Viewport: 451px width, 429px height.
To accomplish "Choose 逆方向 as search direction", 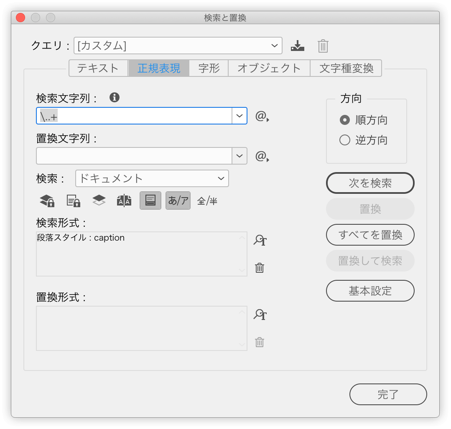I will (344, 140).
